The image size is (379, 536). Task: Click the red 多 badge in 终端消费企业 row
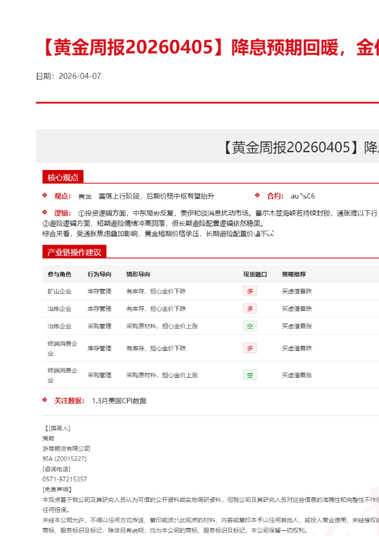point(250,348)
